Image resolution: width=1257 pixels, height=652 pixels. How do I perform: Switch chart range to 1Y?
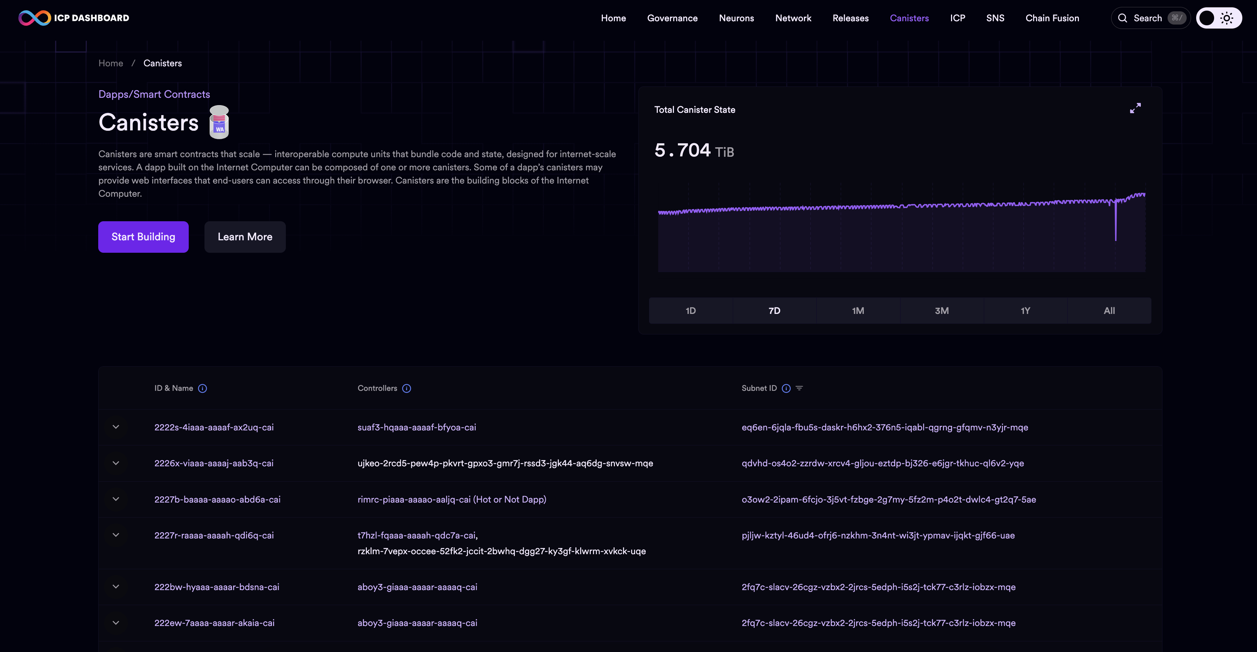(x=1025, y=311)
